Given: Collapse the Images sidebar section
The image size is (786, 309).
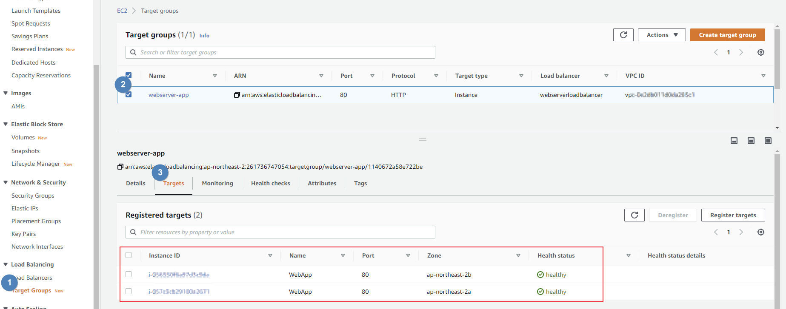Looking at the screenshot, I should [x=6, y=93].
